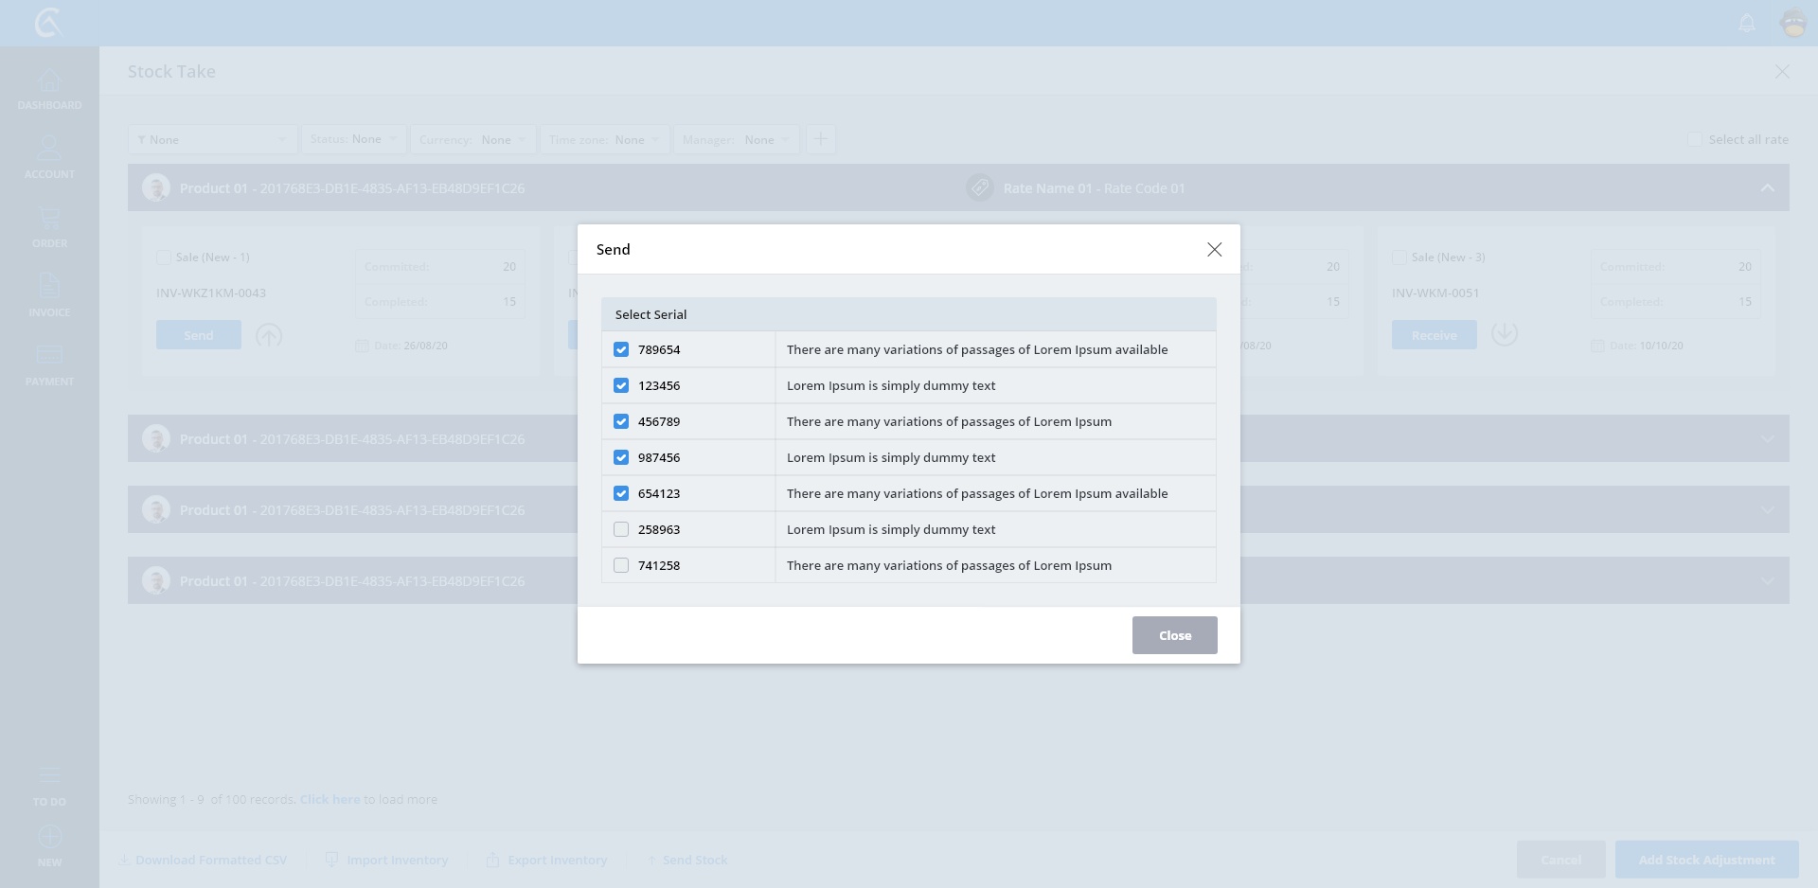The image size is (1818, 888).
Task: Check serial 741258 checkbox
Action: (621, 565)
